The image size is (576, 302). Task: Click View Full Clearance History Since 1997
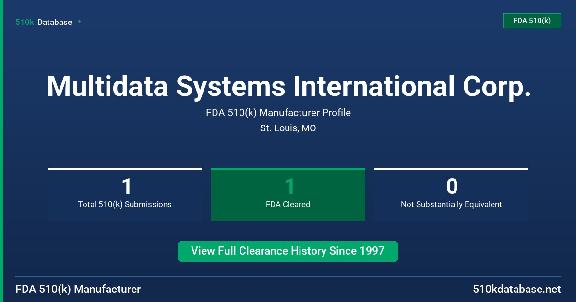tap(288, 251)
